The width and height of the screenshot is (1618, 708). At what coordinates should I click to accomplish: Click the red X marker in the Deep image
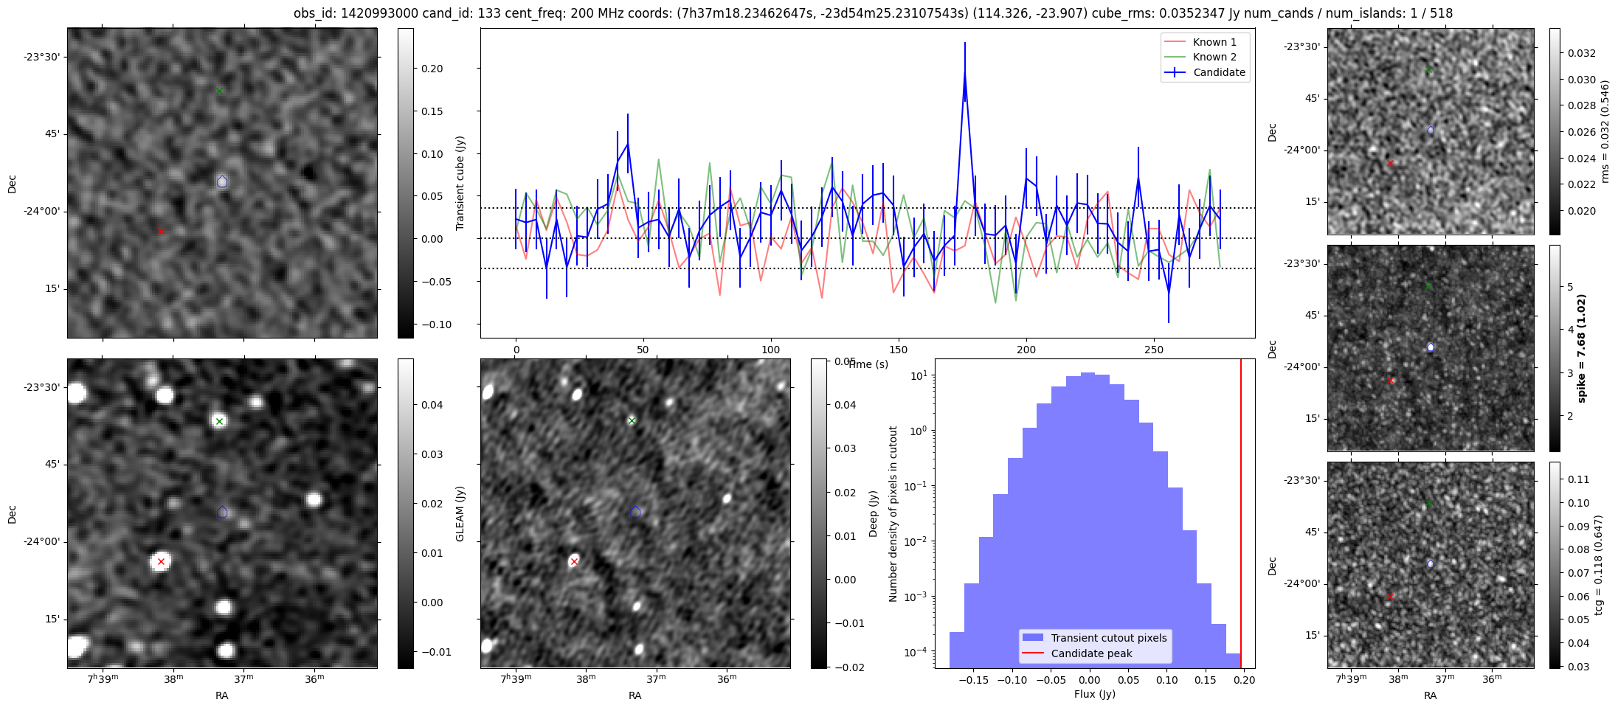pyautogui.click(x=574, y=562)
